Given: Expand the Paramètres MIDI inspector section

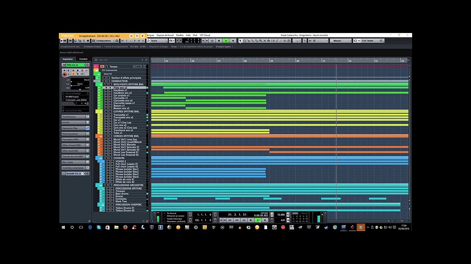Looking at the screenshot, I should point(75,139).
